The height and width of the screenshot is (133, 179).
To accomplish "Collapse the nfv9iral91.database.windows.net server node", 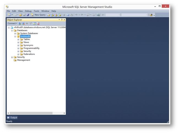I will (x=9, y=27).
